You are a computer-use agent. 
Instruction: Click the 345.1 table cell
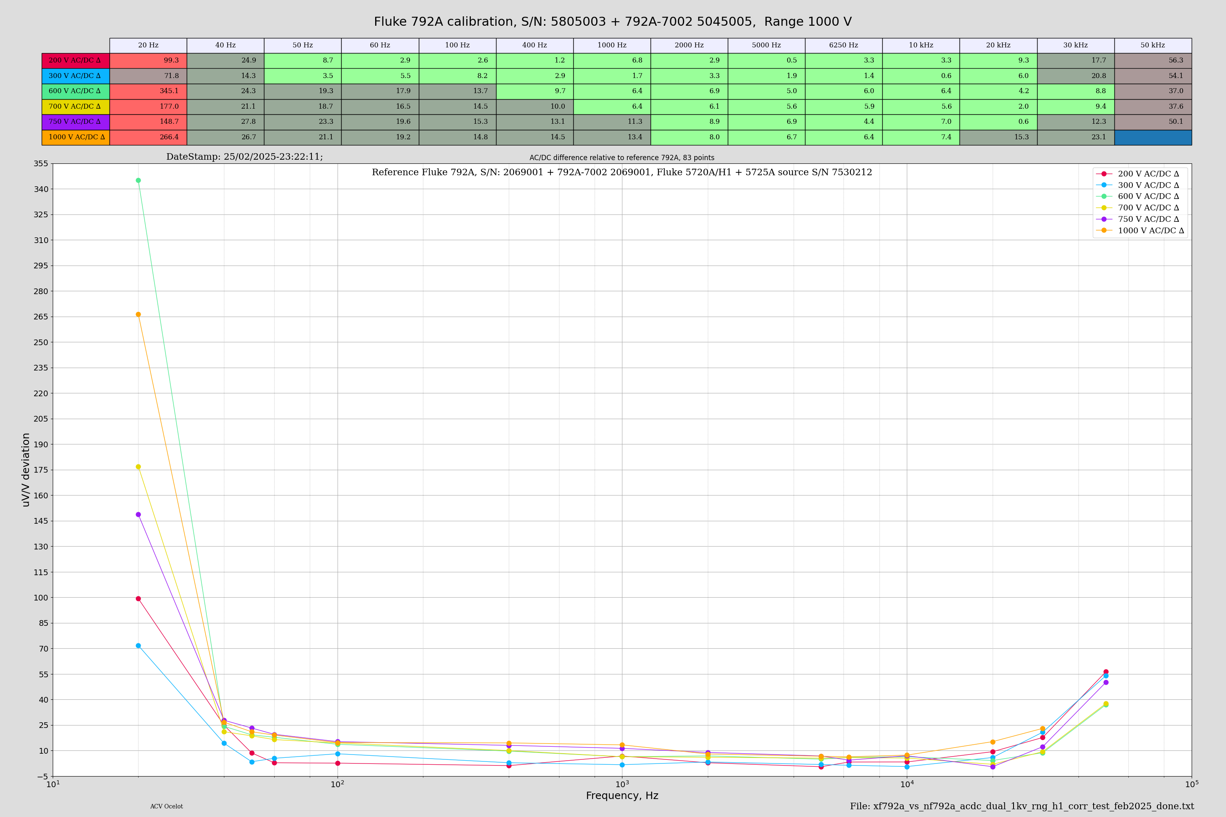click(x=148, y=91)
